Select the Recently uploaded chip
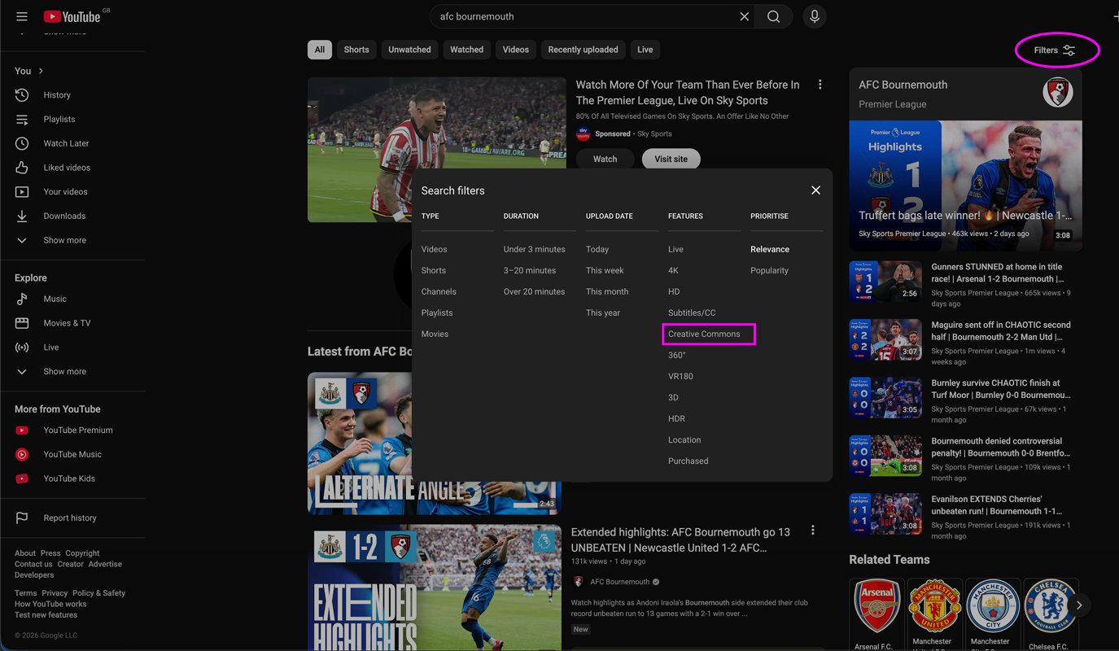The height and width of the screenshot is (651, 1119). [x=583, y=50]
